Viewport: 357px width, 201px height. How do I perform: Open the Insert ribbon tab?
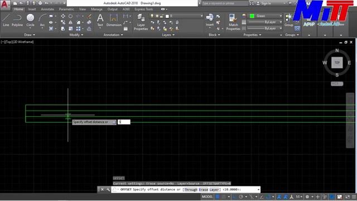tap(32, 9)
